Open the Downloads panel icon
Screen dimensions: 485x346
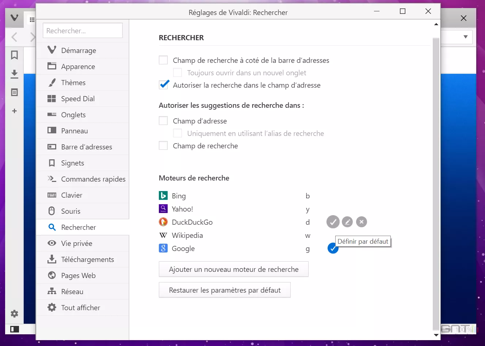(14, 74)
